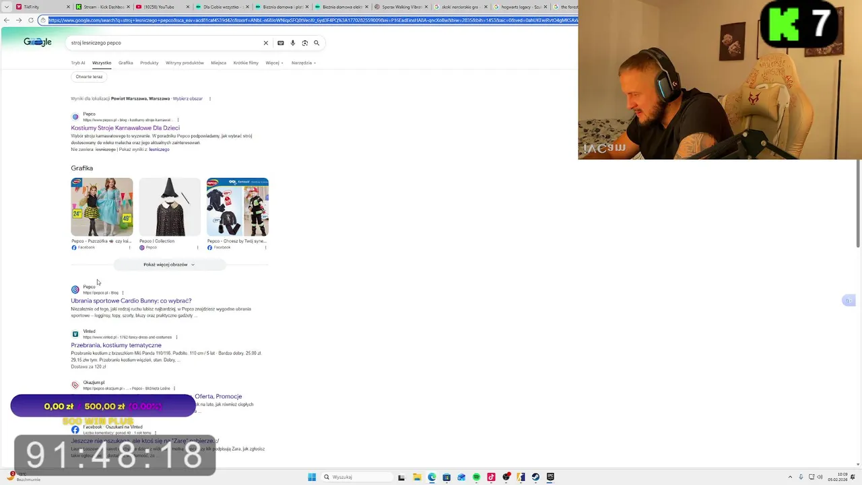The width and height of the screenshot is (862, 485).
Task: Open the Grafika section heading
Action: (x=81, y=168)
